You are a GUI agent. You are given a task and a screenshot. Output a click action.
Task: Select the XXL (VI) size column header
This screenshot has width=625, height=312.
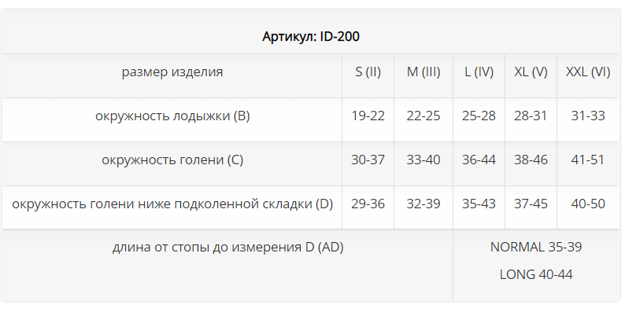click(588, 72)
